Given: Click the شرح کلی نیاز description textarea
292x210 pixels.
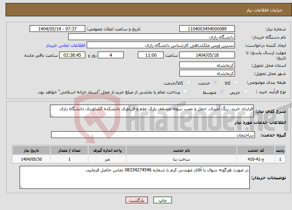Looking at the screenshot, I should [x=152, y=111].
